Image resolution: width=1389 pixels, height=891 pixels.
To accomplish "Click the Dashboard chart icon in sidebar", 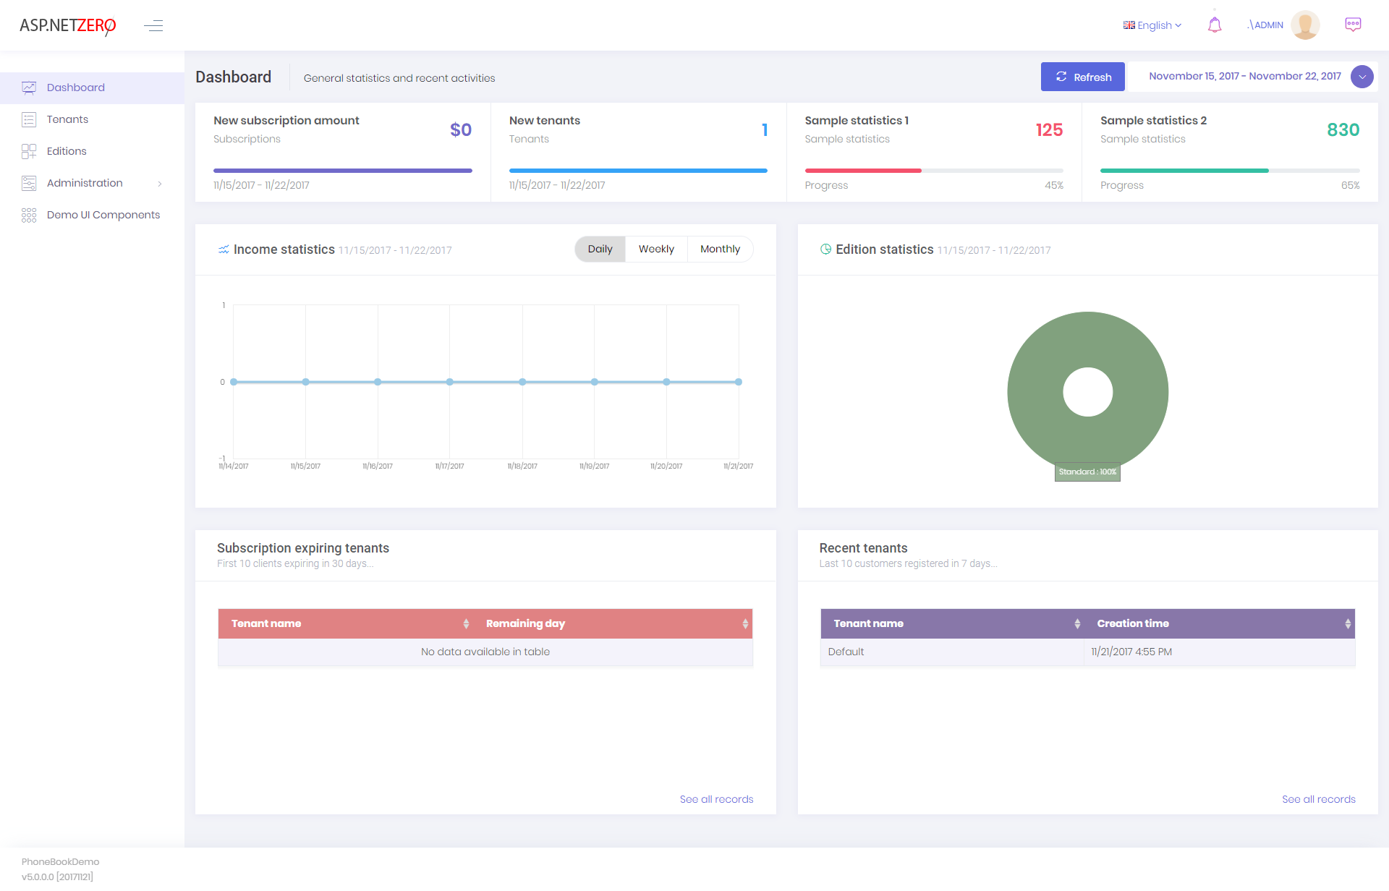I will (29, 88).
